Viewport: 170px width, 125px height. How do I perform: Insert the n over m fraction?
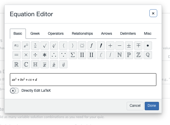[x=35, y=45]
